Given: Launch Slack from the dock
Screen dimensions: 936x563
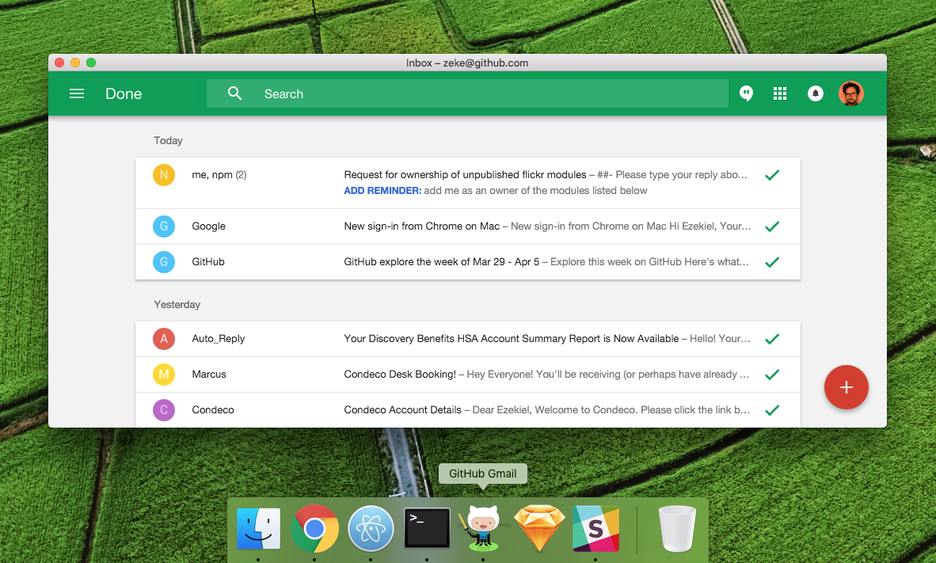Looking at the screenshot, I should (x=595, y=528).
